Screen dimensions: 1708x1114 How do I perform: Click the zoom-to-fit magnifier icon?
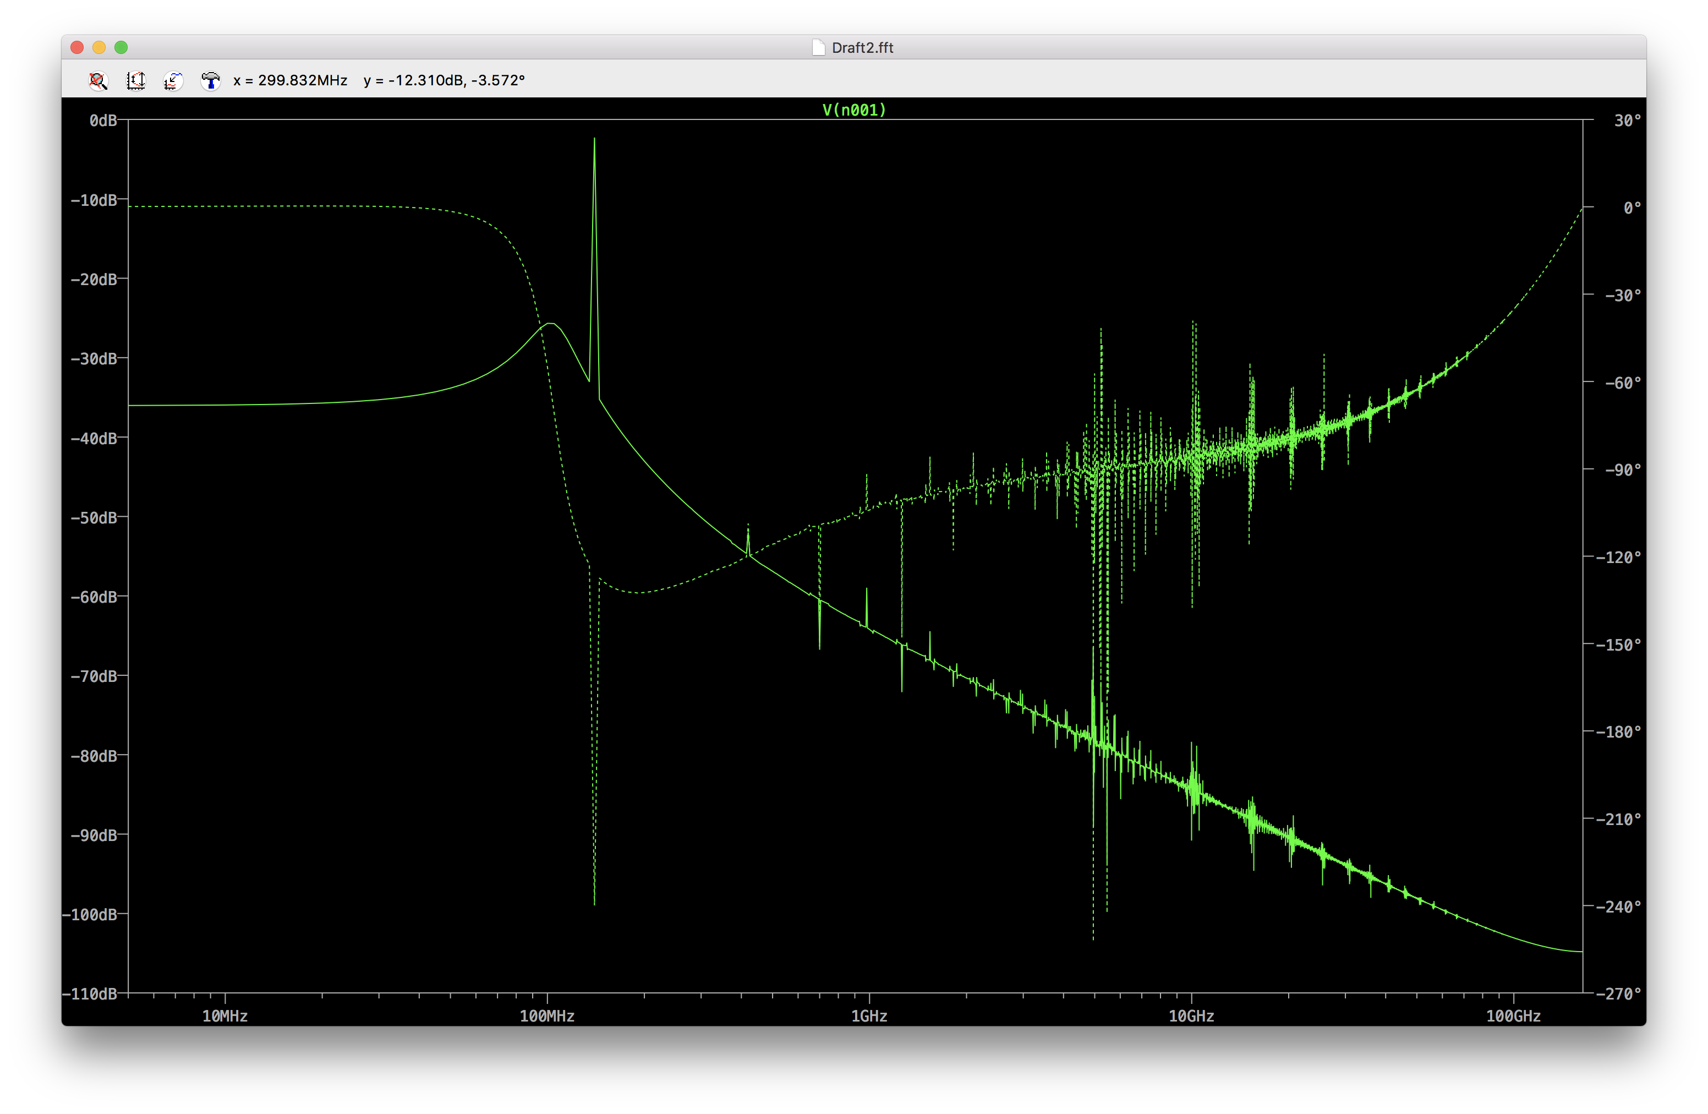tap(98, 80)
